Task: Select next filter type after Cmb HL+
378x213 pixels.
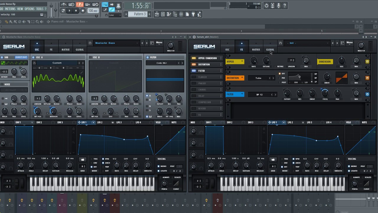Action: pos(182,63)
